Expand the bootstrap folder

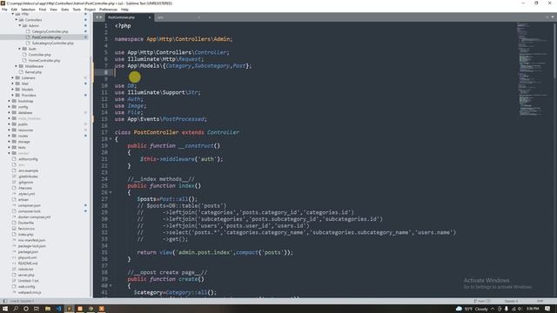point(9,101)
